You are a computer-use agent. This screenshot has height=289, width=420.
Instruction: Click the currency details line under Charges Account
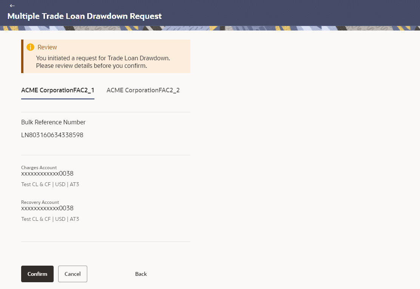click(x=50, y=185)
